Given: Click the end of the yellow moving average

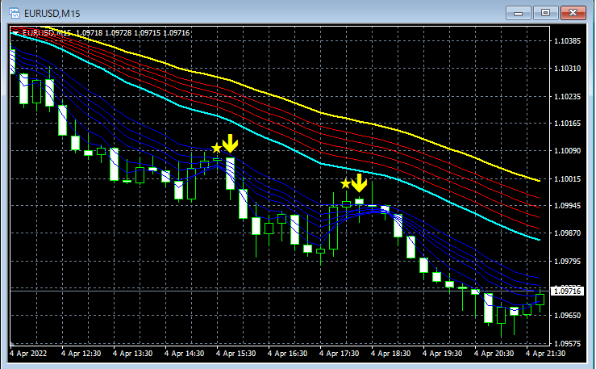Looking at the screenshot, I should coord(539,180).
